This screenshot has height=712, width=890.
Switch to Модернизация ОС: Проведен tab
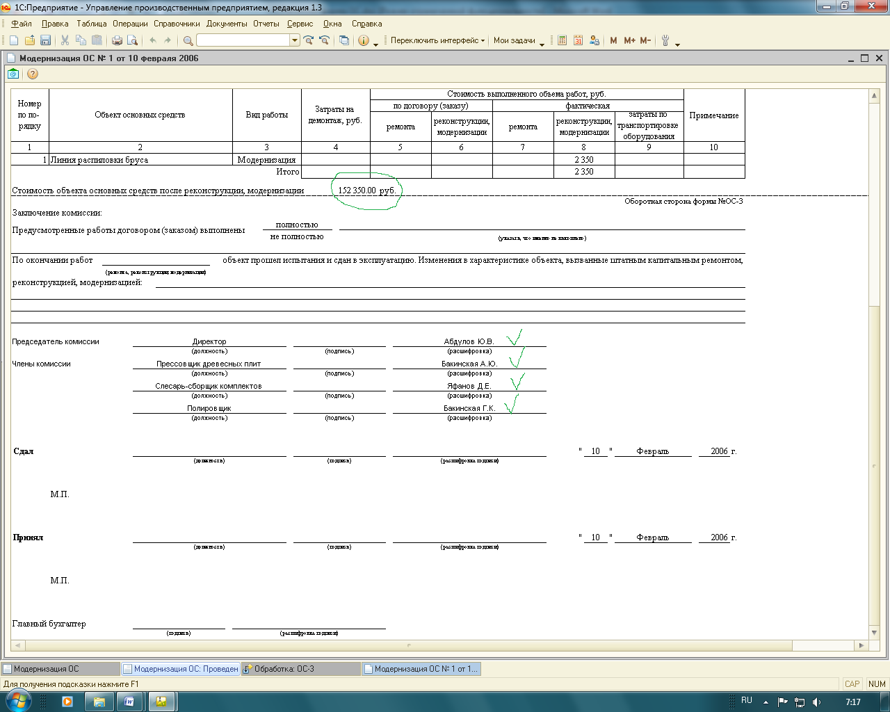pyautogui.click(x=181, y=669)
